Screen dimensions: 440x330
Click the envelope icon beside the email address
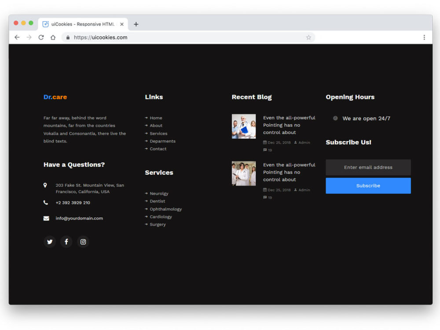(x=46, y=218)
